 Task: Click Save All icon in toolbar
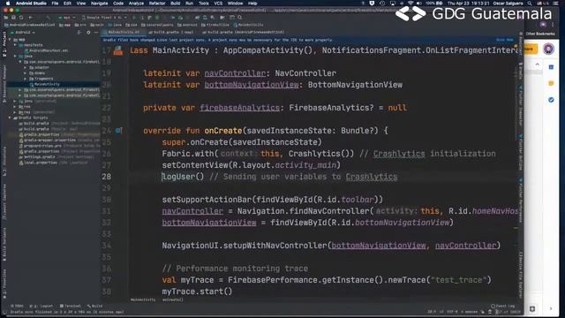14,18
